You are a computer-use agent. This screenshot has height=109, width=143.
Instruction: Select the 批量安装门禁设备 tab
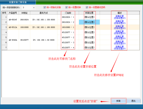click(18, 2)
